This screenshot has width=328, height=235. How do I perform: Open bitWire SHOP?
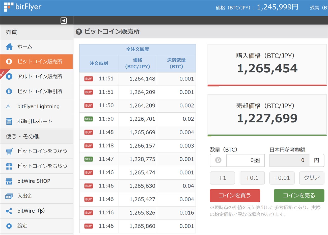(36, 181)
